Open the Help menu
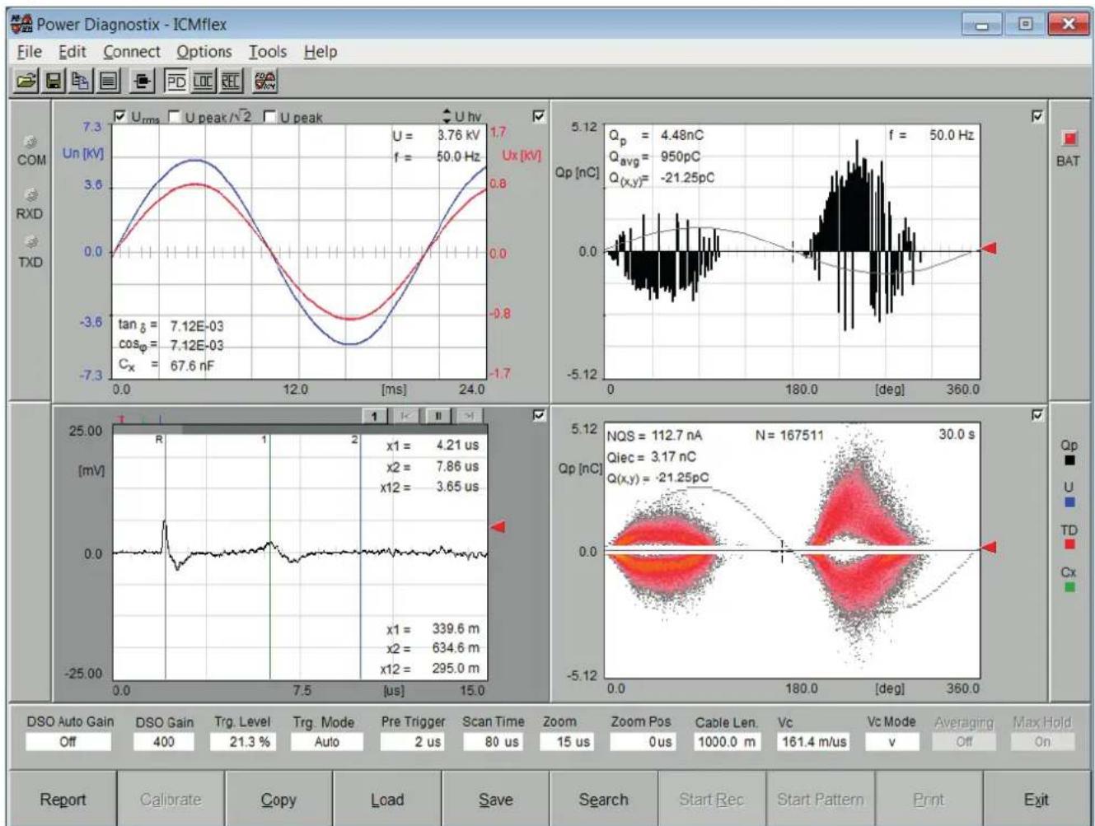The height and width of the screenshot is (826, 1095). click(x=321, y=51)
